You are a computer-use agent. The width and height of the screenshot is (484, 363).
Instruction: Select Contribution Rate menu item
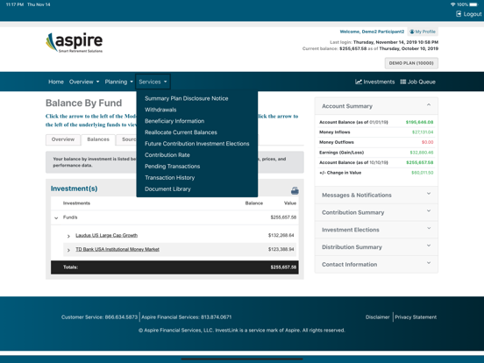click(167, 155)
